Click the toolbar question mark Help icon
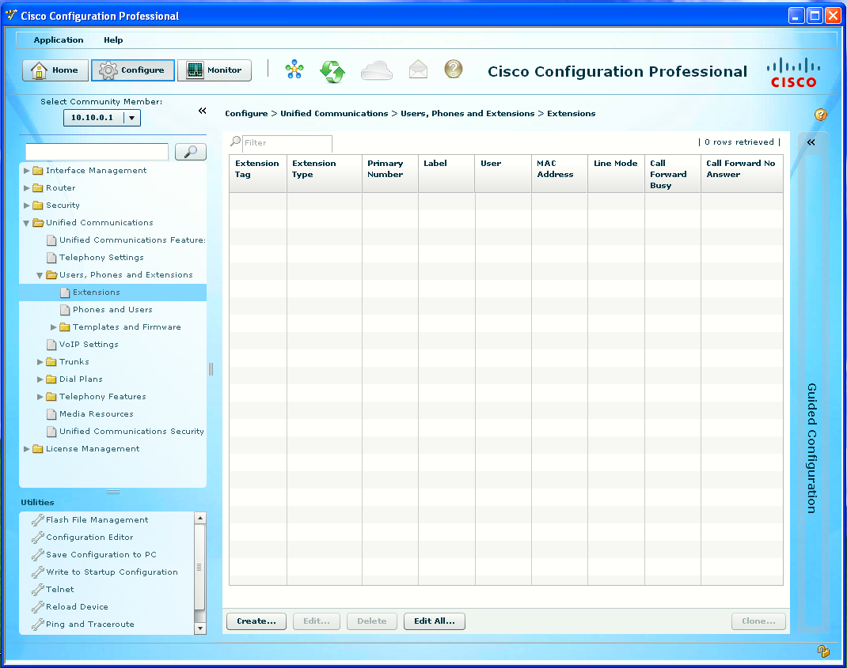This screenshot has width=847, height=668. [454, 69]
